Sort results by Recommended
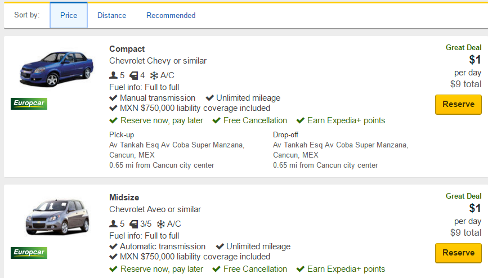The width and height of the screenshot is (488, 278). point(171,15)
